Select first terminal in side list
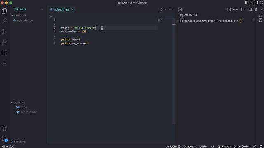The width and height of the screenshot is (264, 148). coord(261,16)
